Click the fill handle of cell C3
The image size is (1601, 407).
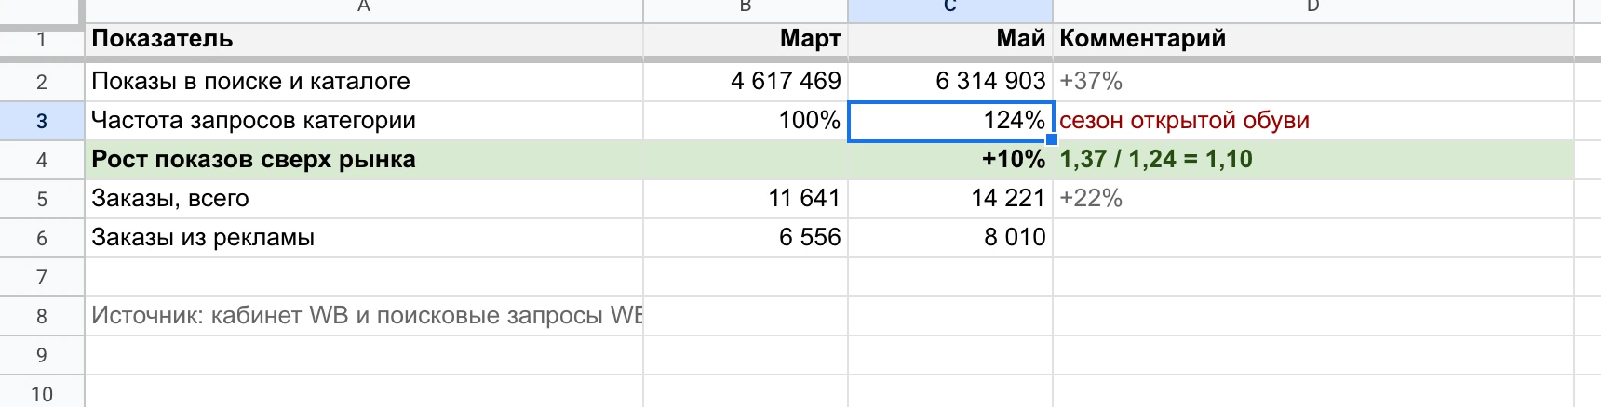(1052, 140)
